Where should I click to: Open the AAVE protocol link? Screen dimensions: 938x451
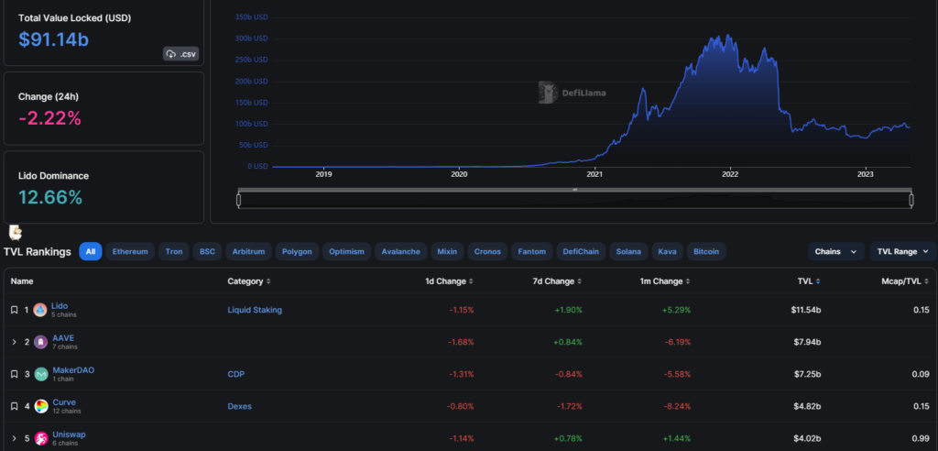click(x=63, y=338)
